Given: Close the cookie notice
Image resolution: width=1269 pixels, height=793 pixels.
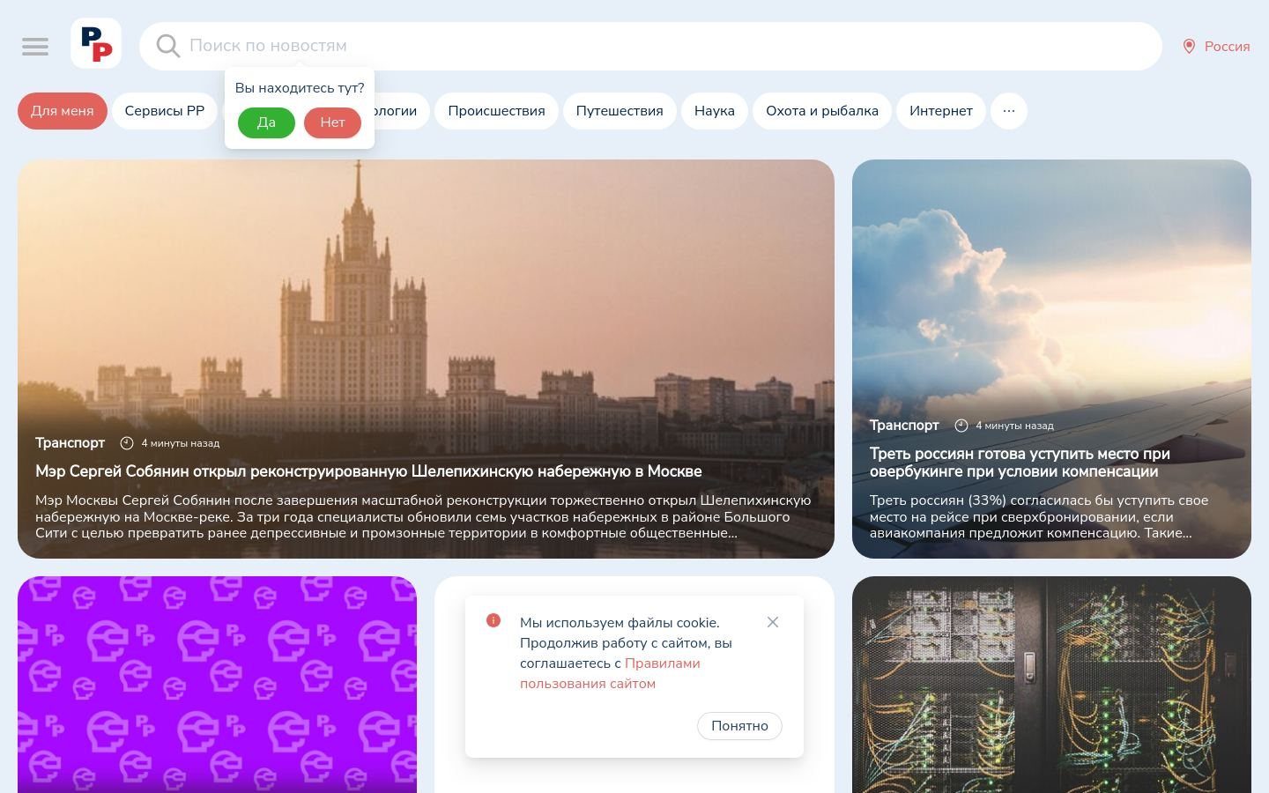Looking at the screenshot, I should tap(773, 622).
